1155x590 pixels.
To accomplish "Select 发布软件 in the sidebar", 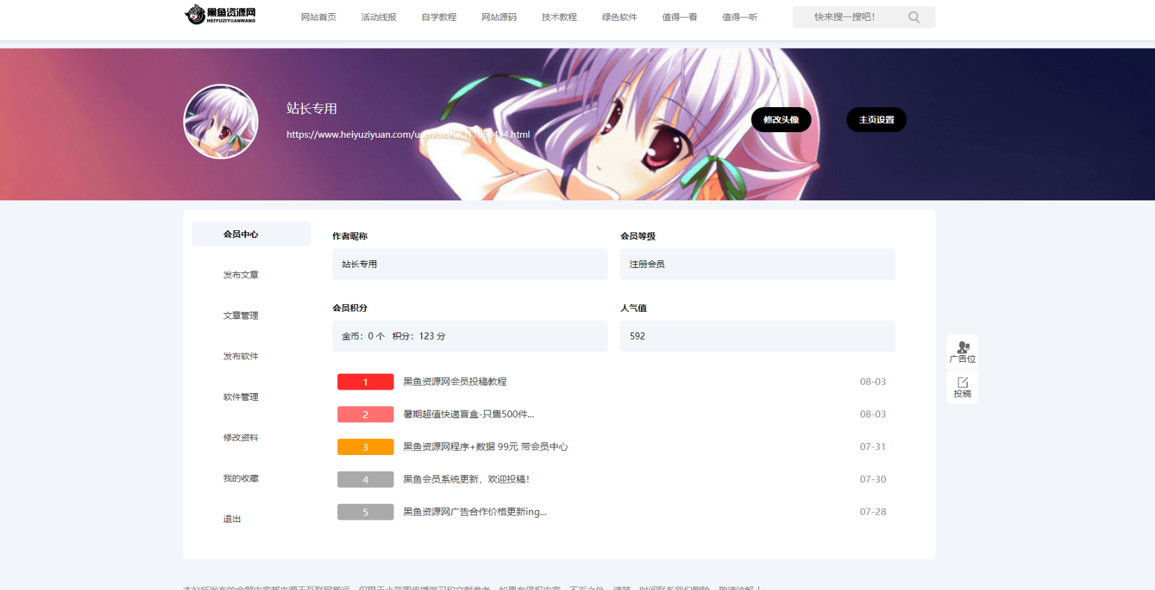I will (x=241, y=356).
